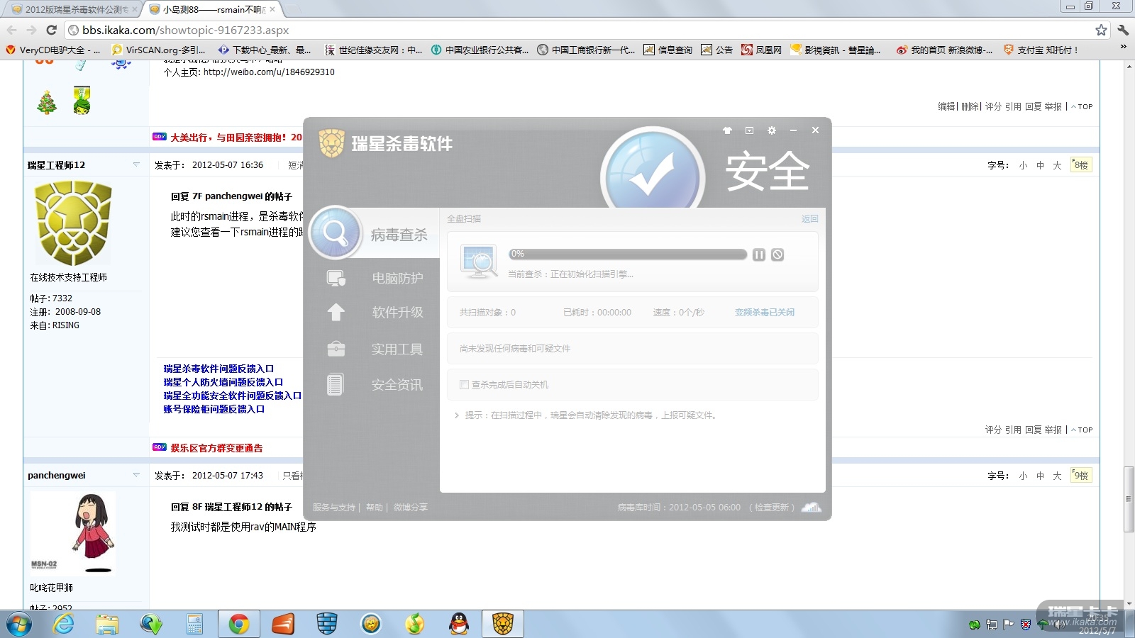
Task: Switch to Rising lion shield taskbar icon
Action: coord(503,624)
